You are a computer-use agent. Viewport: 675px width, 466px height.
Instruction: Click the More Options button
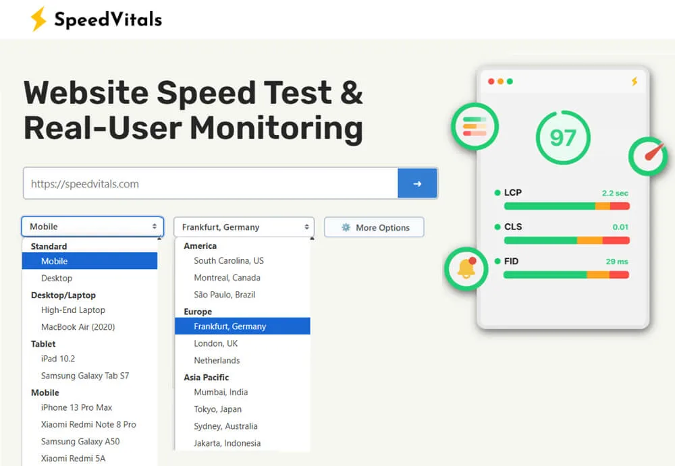click(374, 227)
